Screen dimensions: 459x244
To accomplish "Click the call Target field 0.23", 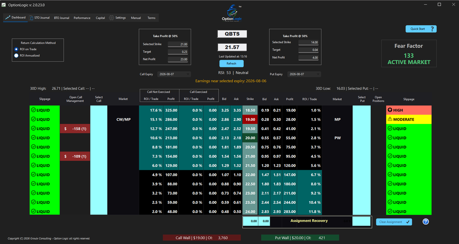I will [x=178, y=52].
